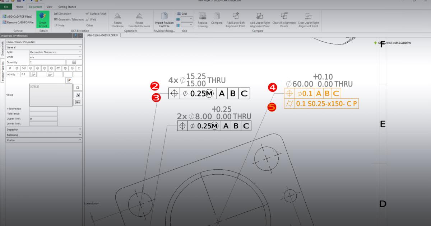Collapse the General section
The width and height of the screenshot is (431, 226).
tap(44, 47)
